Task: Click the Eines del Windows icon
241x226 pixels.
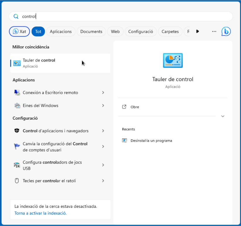Action: (x=17, y=105)
